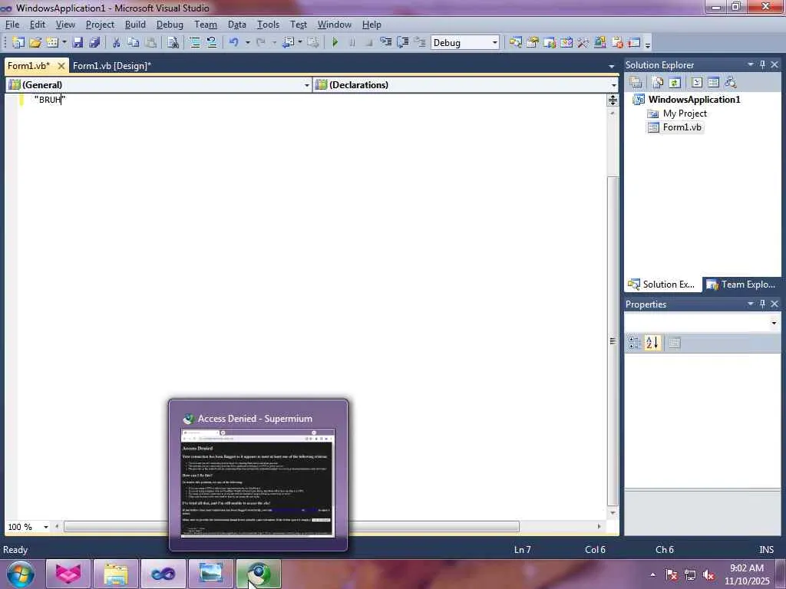
Task: Switch to the Team Explorer panel tab
Action: 741,285
